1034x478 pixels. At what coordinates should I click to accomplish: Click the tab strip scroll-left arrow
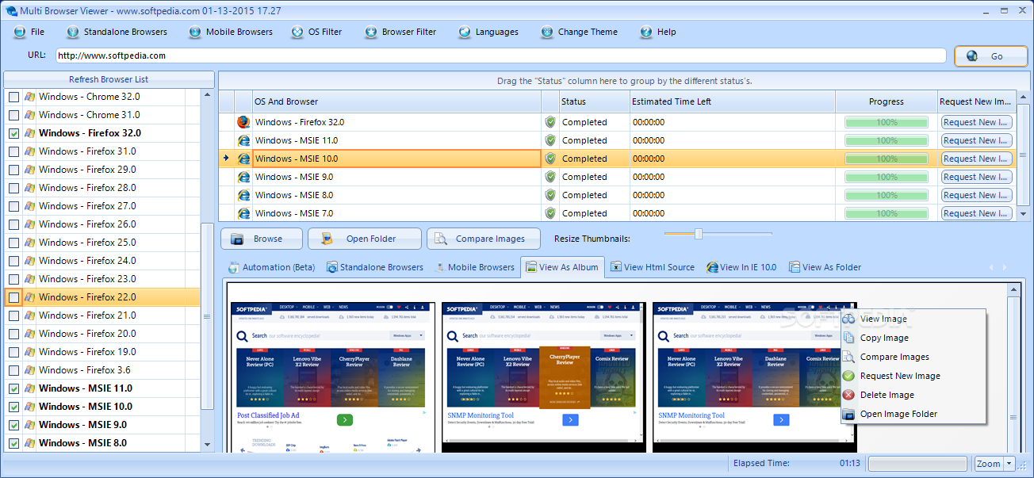point(992,267)
